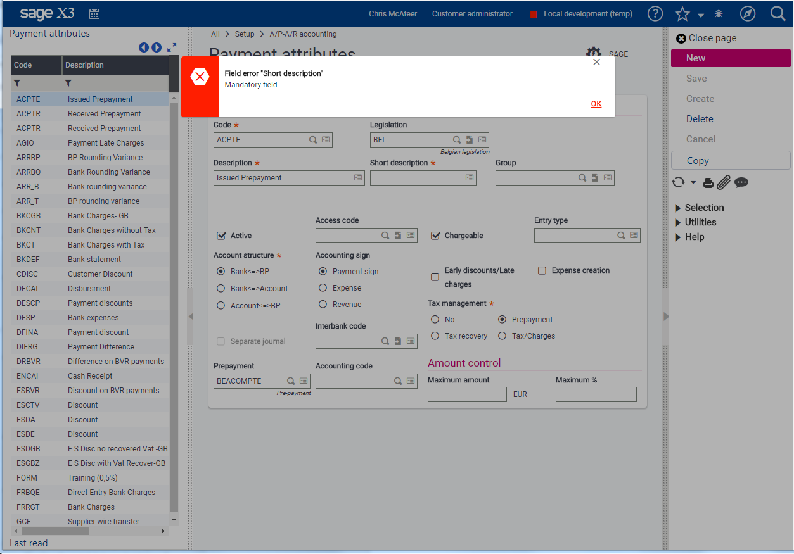Viewport: 794px width, 554px height.
Task: Click lookup magnifier in Interbank code field
Action: (385, 341)
